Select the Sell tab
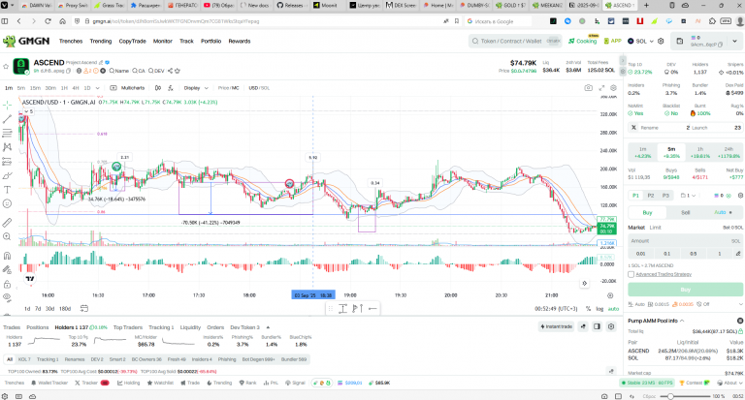745x400 pixels. (x=686, y=212)
